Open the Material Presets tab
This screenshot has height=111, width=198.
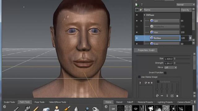coord(145,102)
